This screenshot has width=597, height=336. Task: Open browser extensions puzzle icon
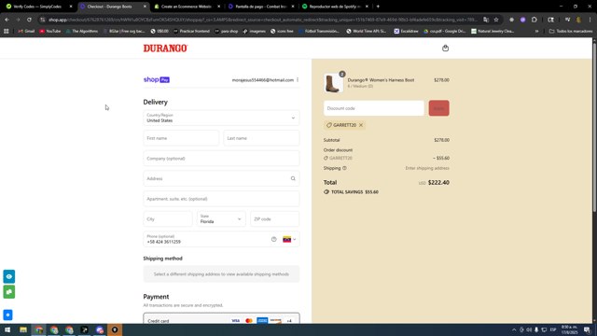535,20
